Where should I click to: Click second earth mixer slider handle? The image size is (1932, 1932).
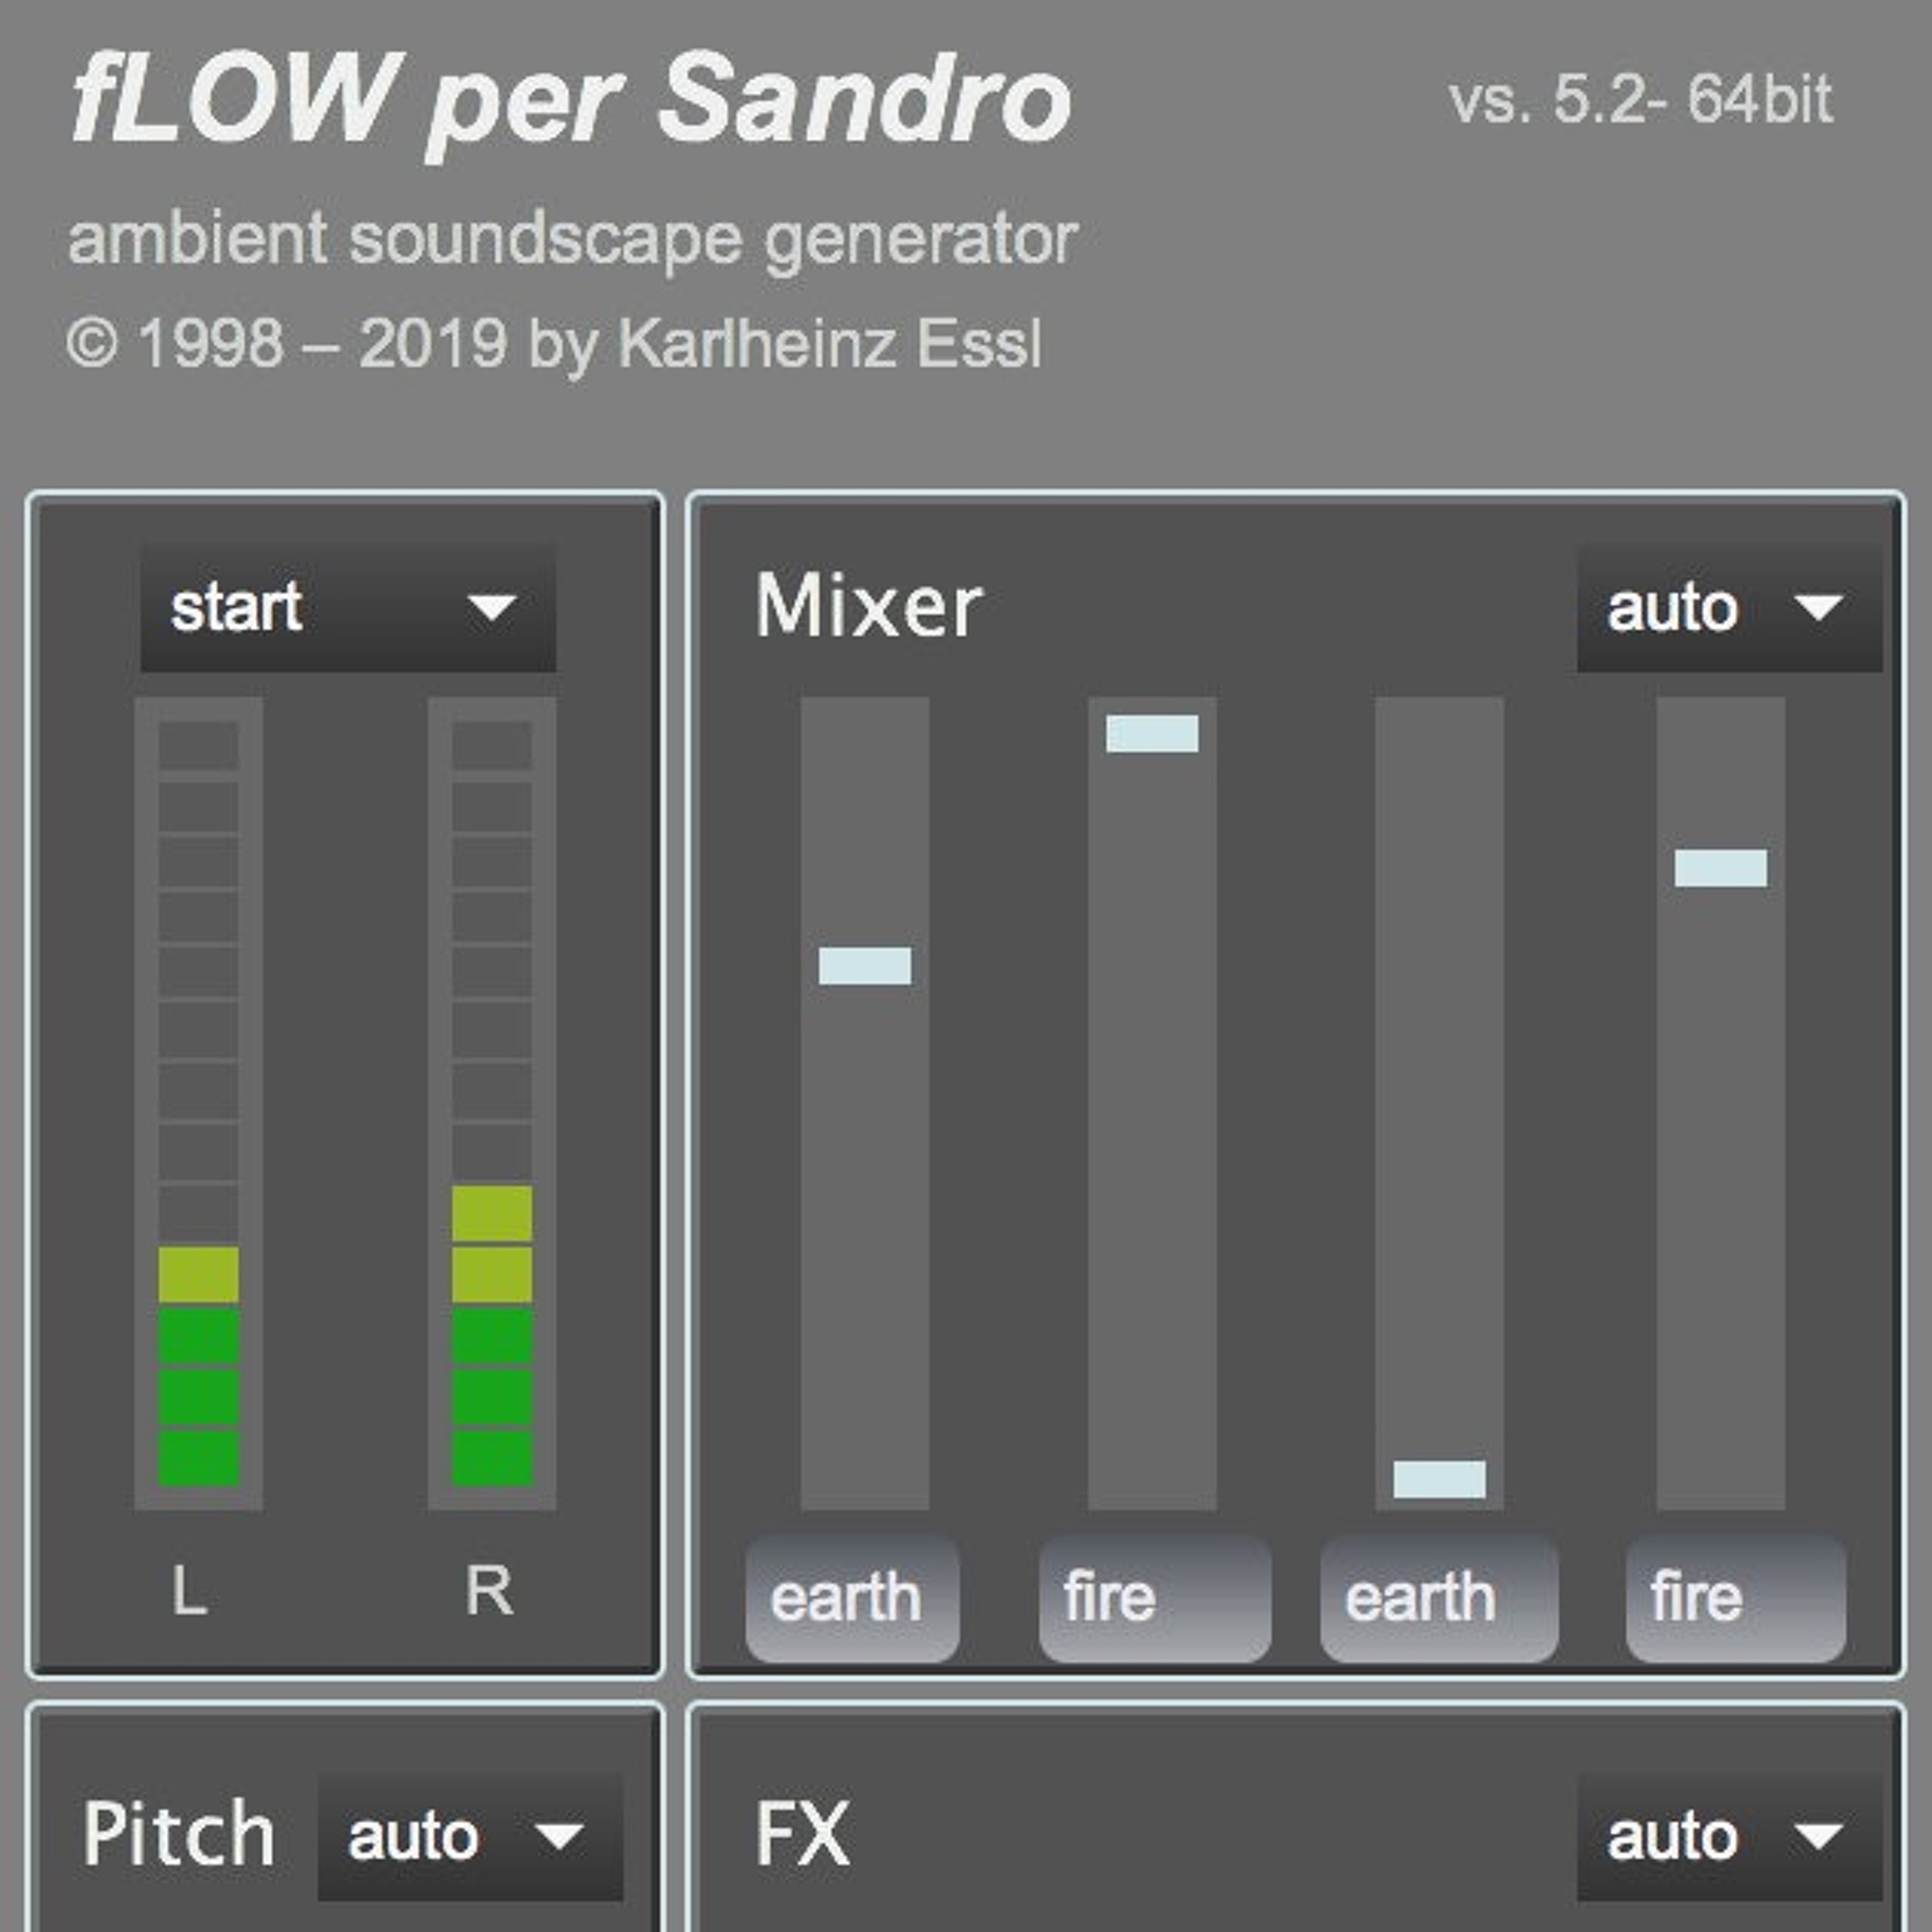1439,1480
